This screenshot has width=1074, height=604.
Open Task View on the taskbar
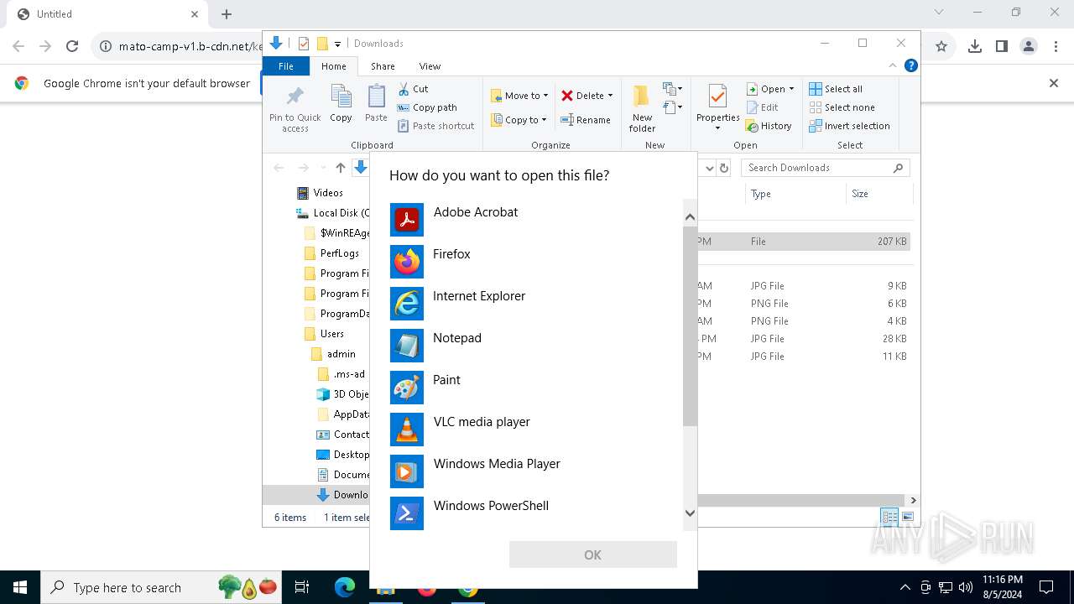click(302, 588)
